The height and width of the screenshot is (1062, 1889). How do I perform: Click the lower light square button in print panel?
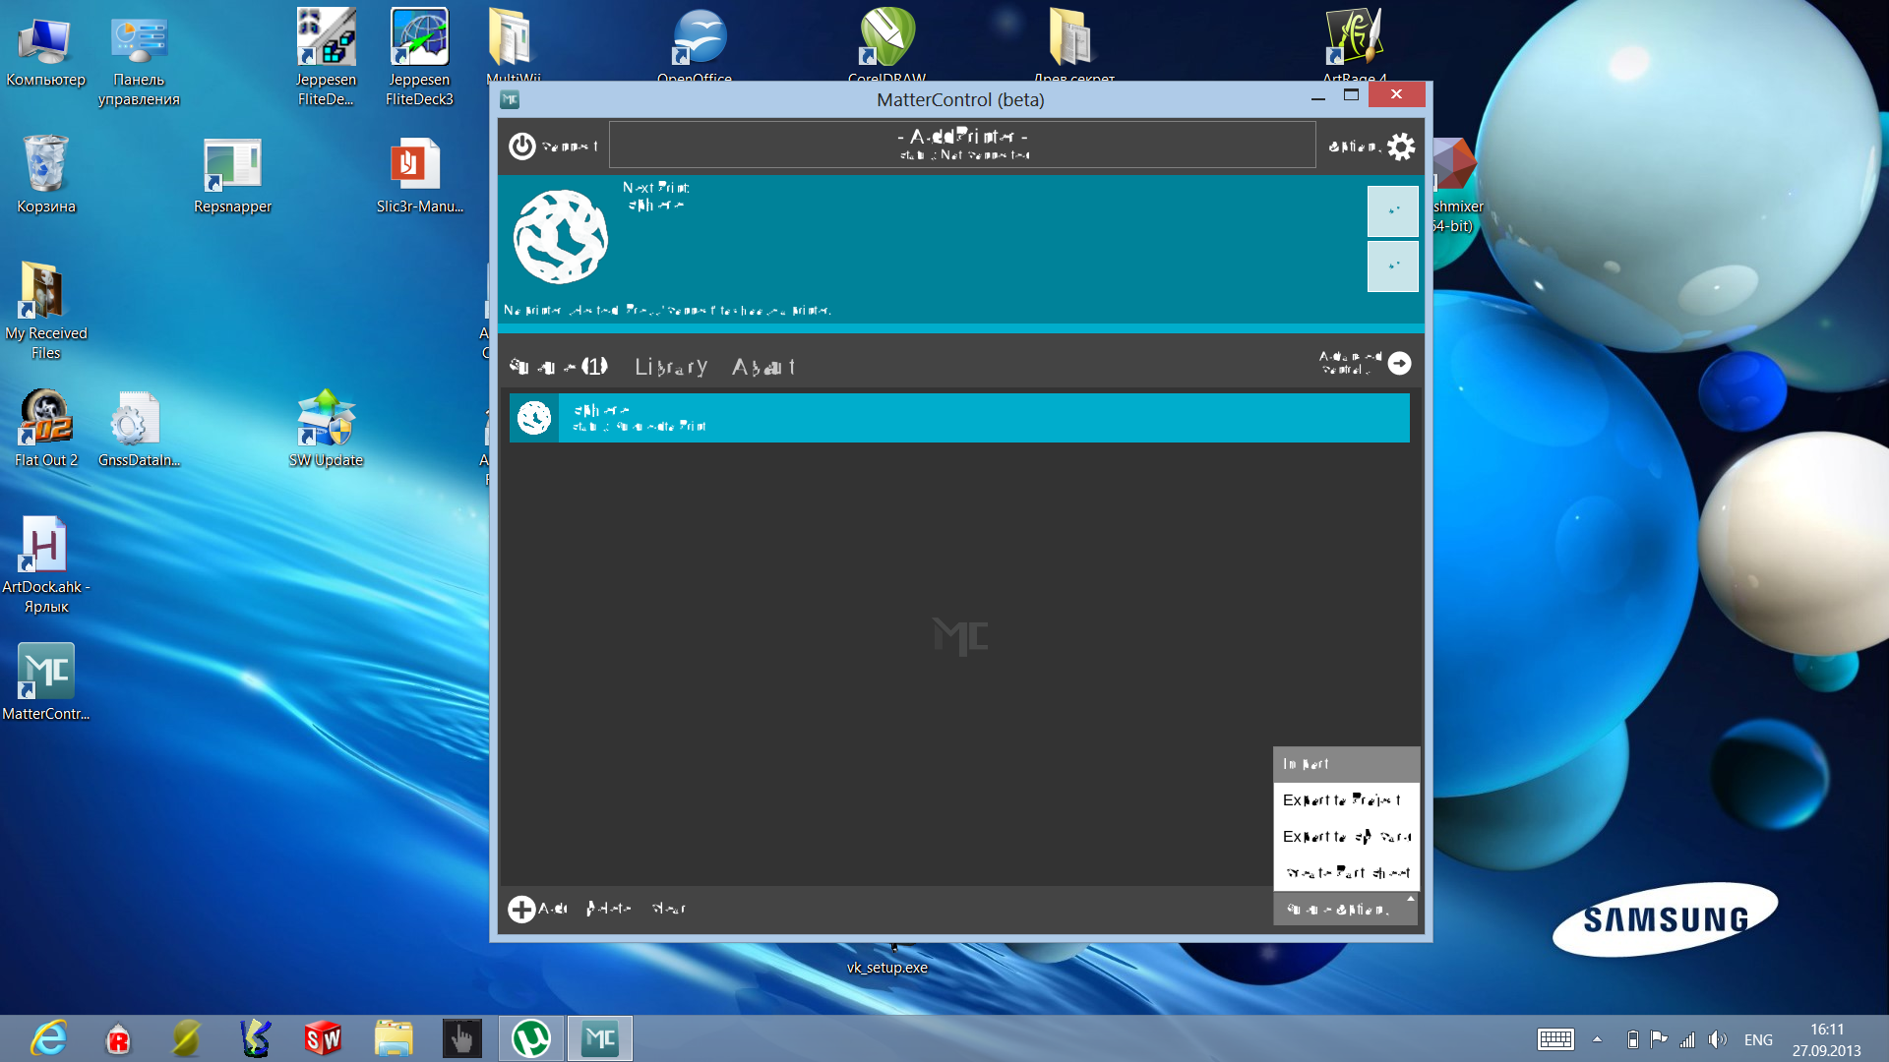coord(1392,266)
